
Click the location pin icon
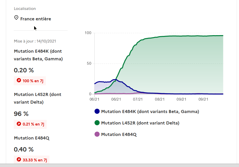click(x=16, y=18)
